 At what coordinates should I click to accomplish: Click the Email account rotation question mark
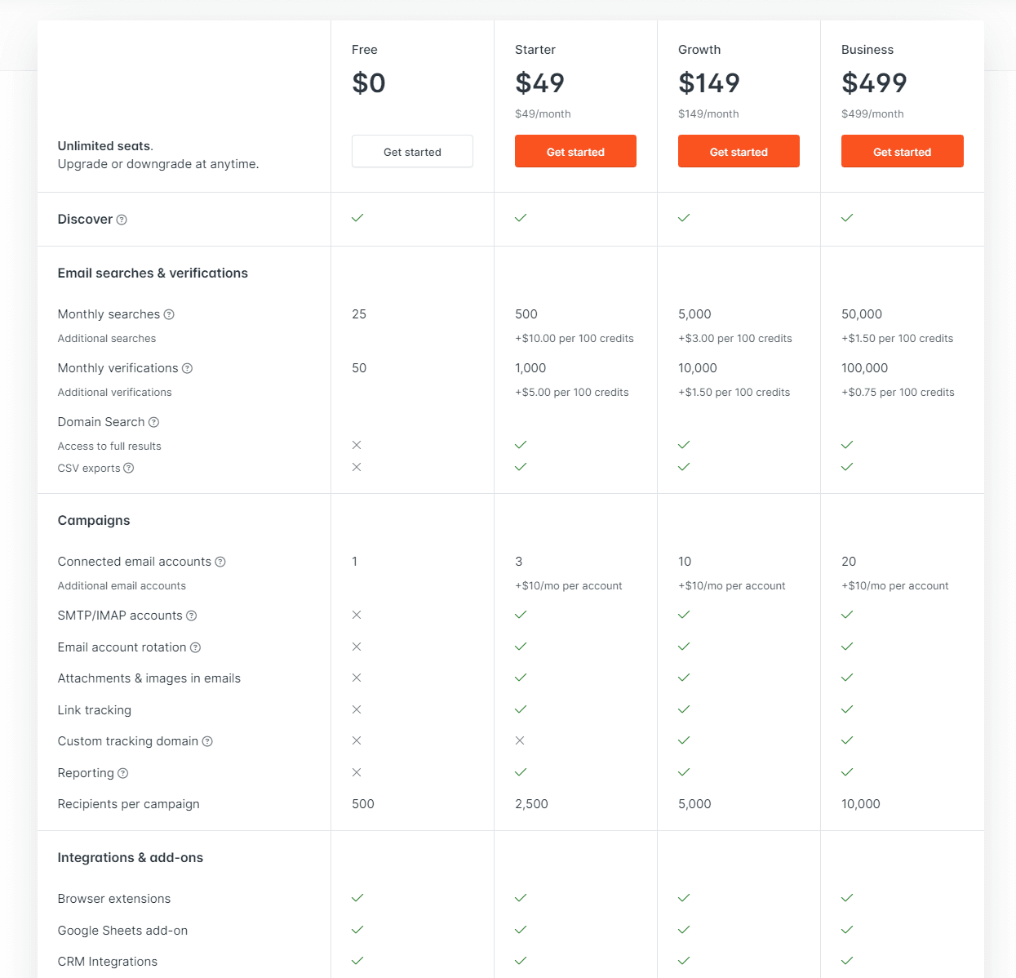pos(195,647)
